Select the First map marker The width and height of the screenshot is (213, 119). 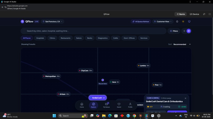point(157,85)
